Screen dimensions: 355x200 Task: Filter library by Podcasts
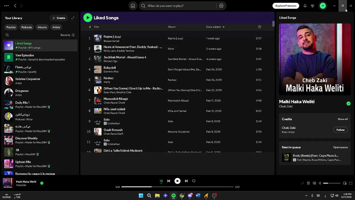tap(27, 27)
